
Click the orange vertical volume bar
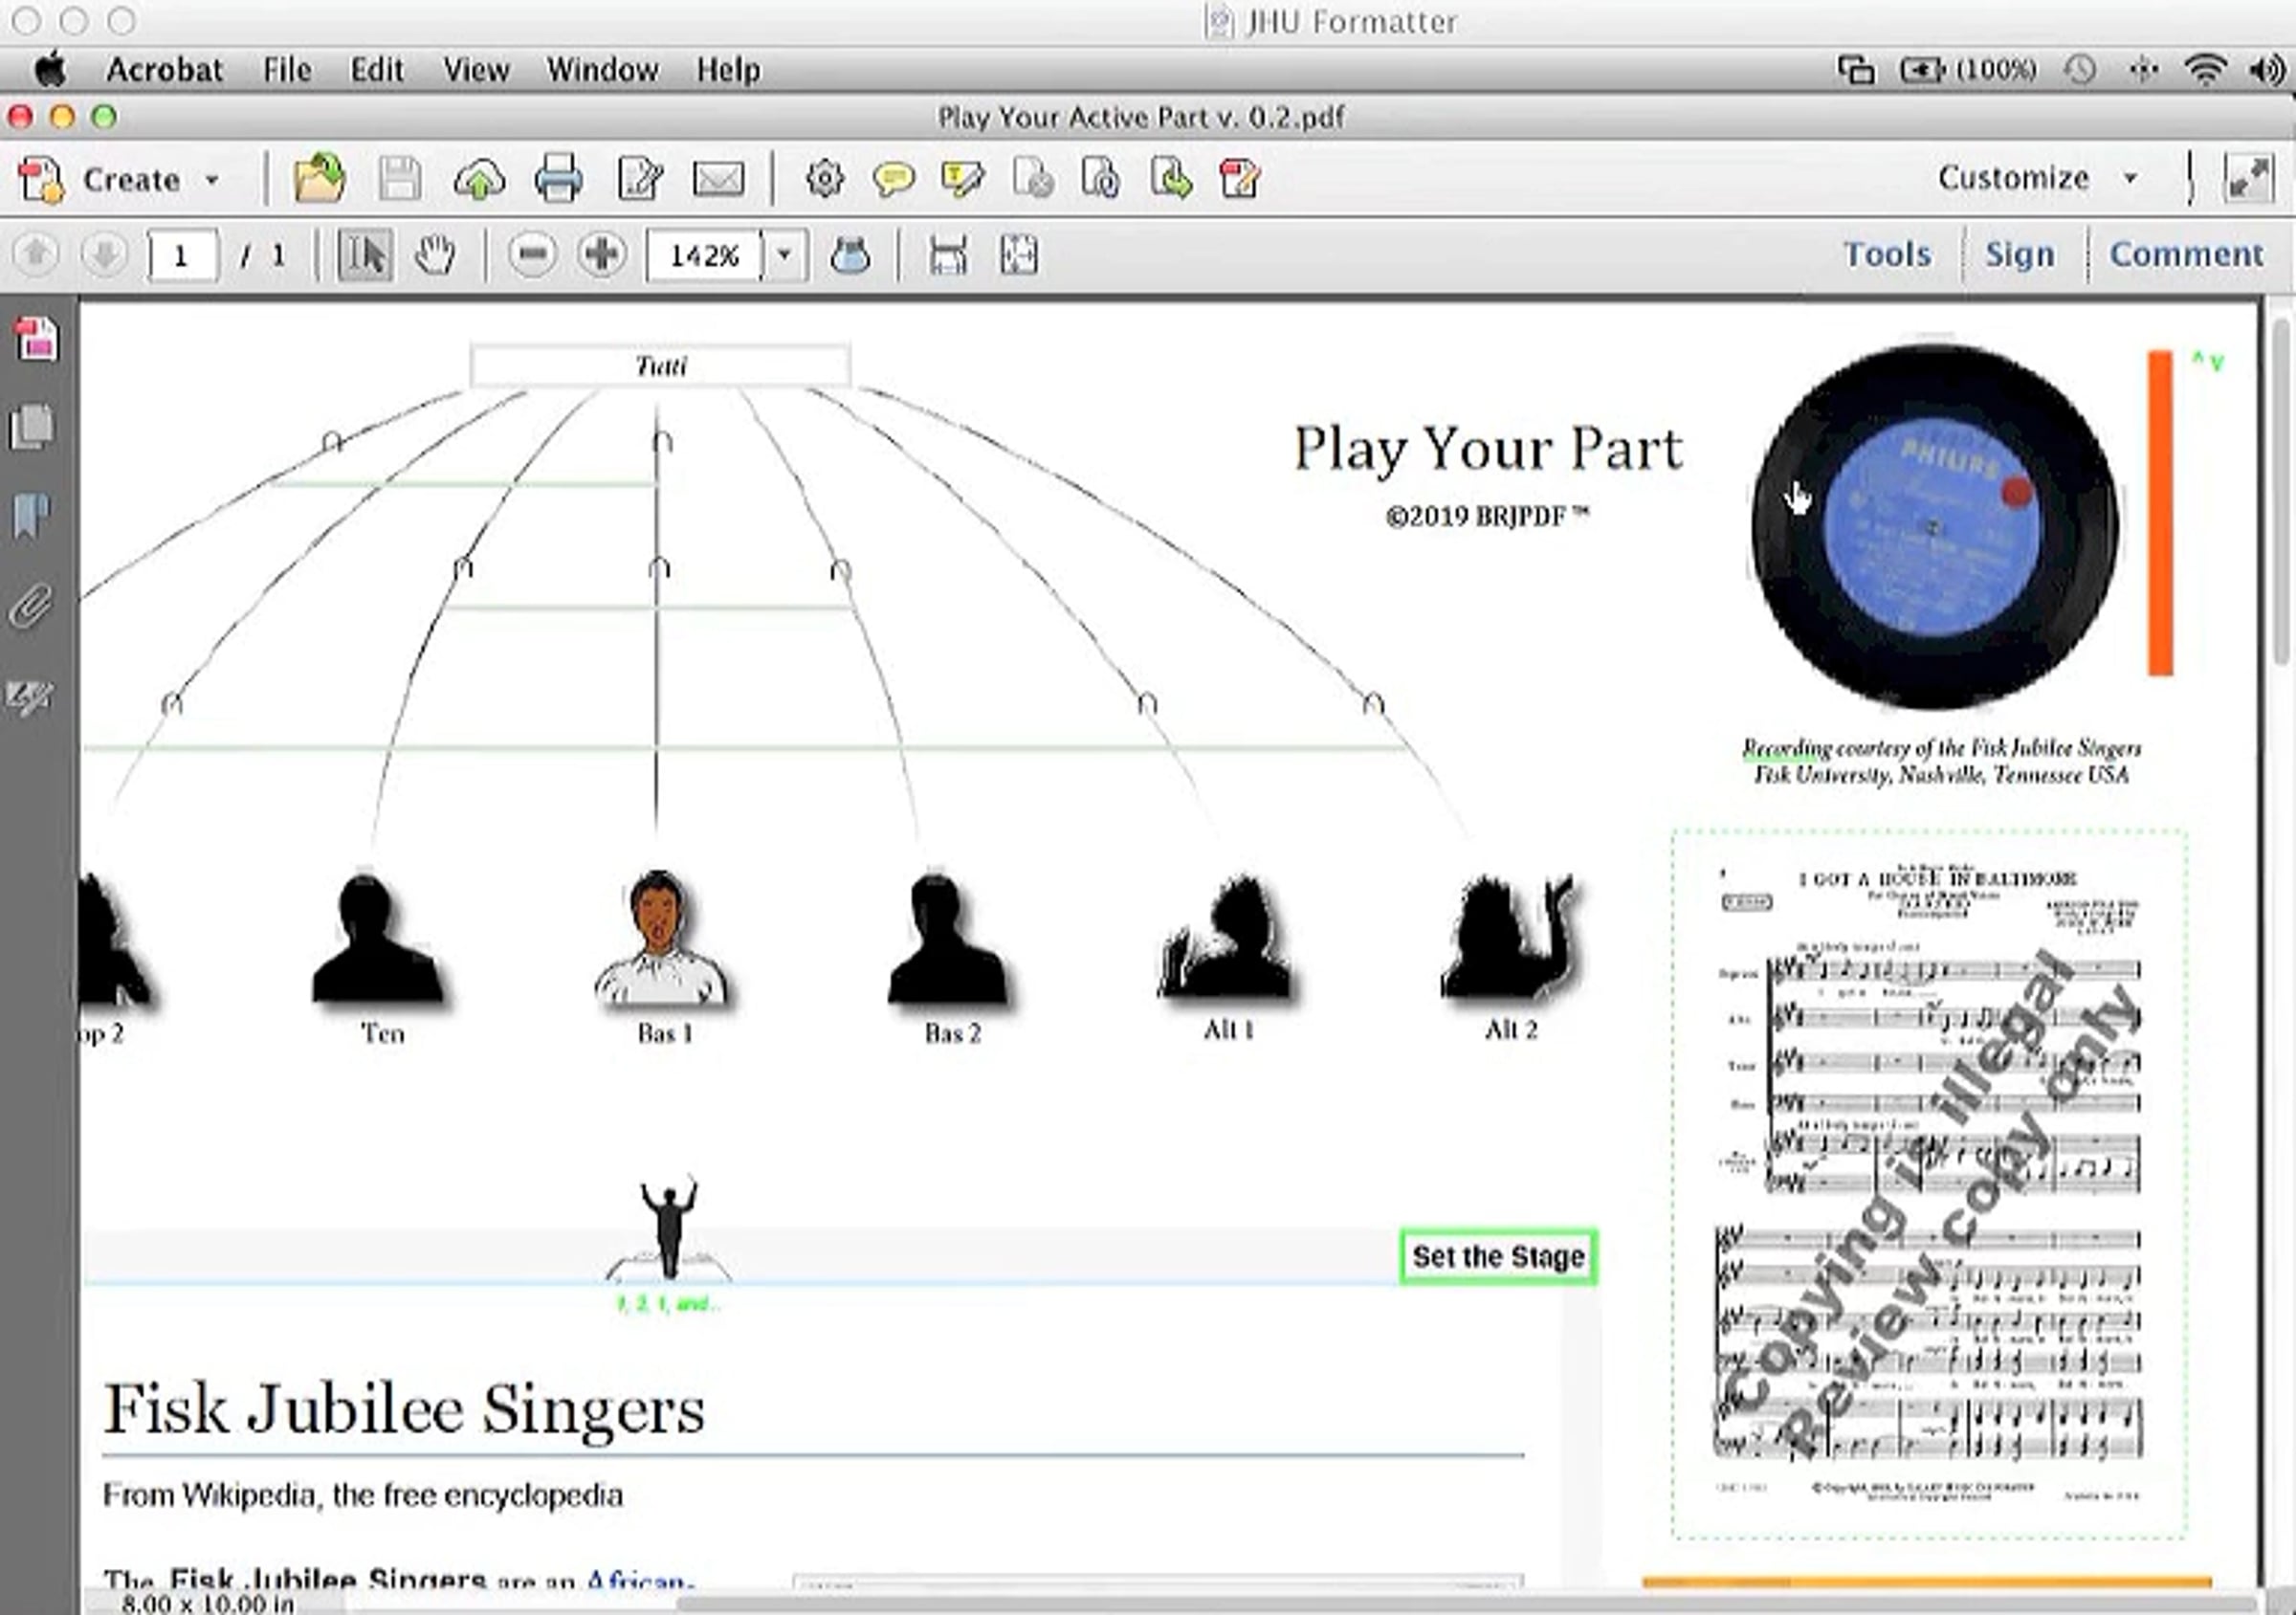point(2160,513)
